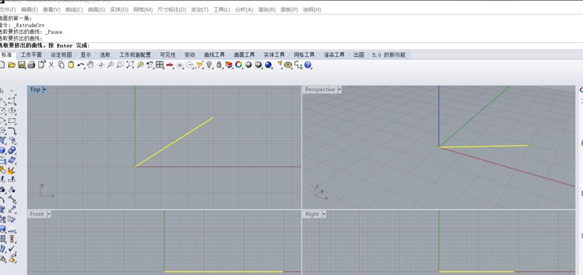Click the four-viewport layout icon
This screenshot has width=583, height=275.
tap(160, 65)
